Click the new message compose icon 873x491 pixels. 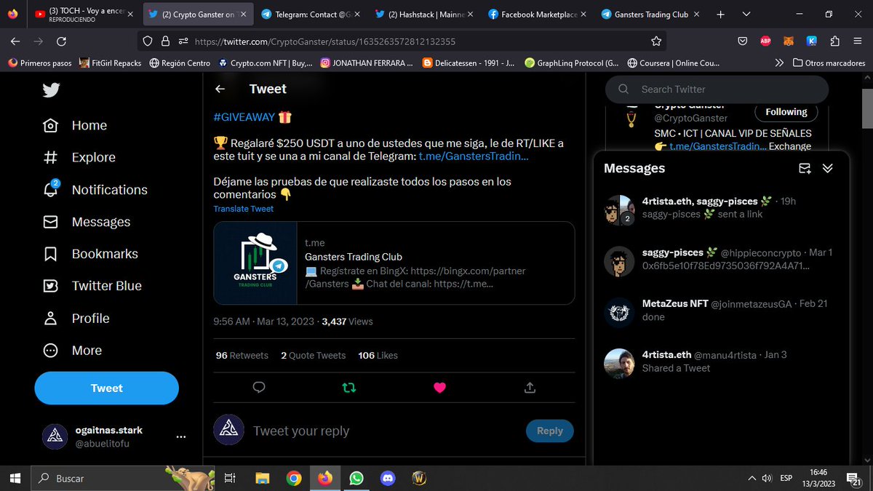point(805,168)
